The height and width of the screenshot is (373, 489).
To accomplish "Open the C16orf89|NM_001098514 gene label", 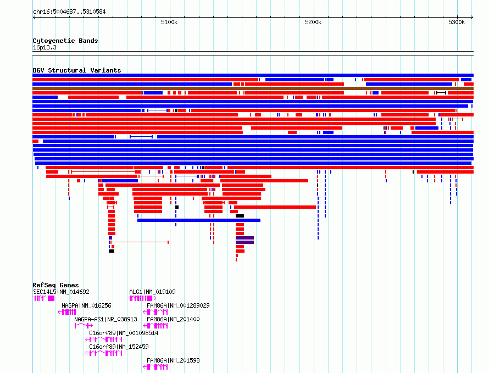I will tap(124, 333).
